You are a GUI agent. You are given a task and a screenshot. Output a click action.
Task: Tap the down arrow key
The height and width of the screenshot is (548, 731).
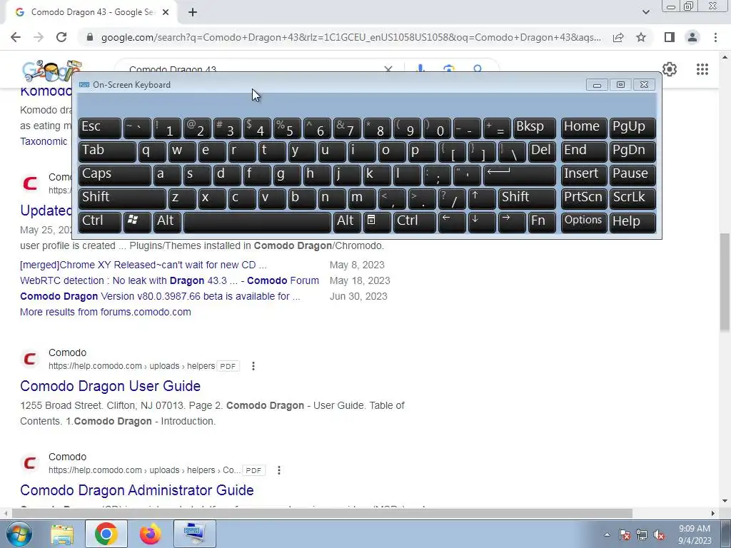point(482,223)
